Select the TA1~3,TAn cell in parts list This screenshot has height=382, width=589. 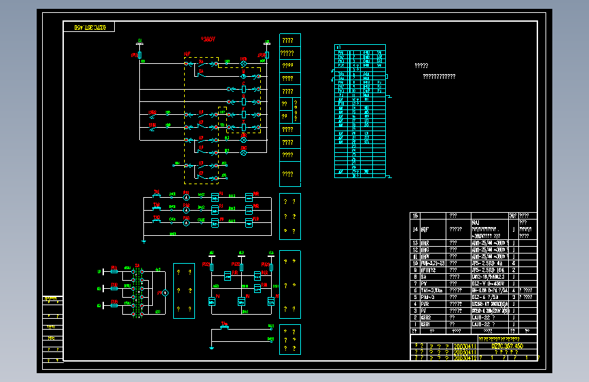pos(433,290)
